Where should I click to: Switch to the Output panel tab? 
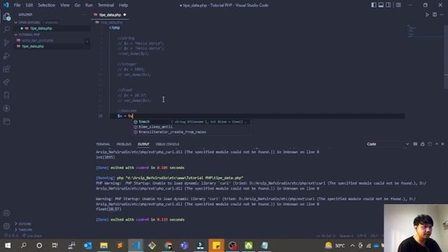click(x=143, y=144)
